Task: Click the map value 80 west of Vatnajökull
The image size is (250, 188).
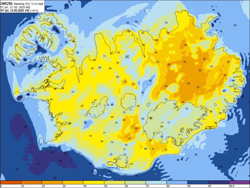Action: click(x=143, y=119)
